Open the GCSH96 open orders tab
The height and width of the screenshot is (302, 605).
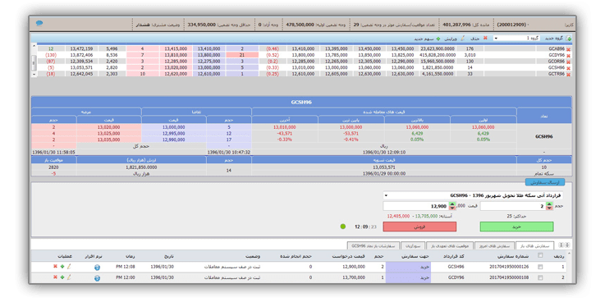[374, 245]
